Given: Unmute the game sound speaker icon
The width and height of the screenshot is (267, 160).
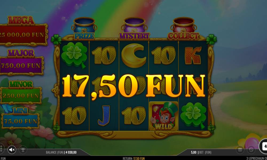Looking at the screenshot, I should point(12,150).
